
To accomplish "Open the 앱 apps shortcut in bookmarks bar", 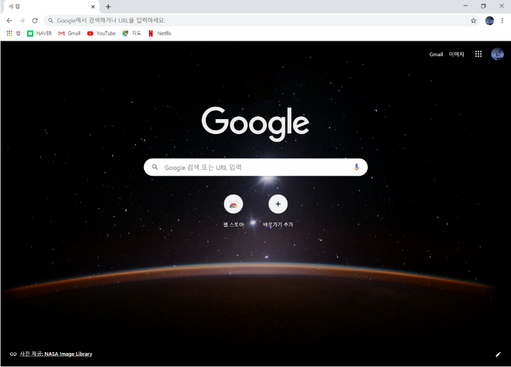I will tap(13, 33).
